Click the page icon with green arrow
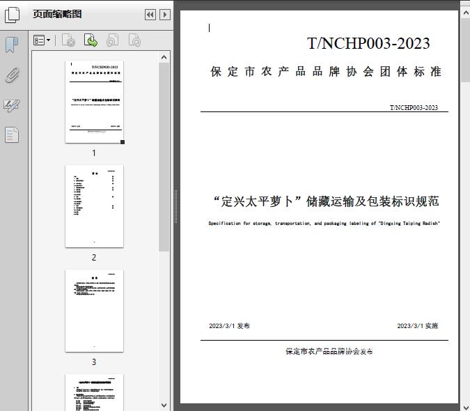470x411 pixels. click(x=91, y=41)
